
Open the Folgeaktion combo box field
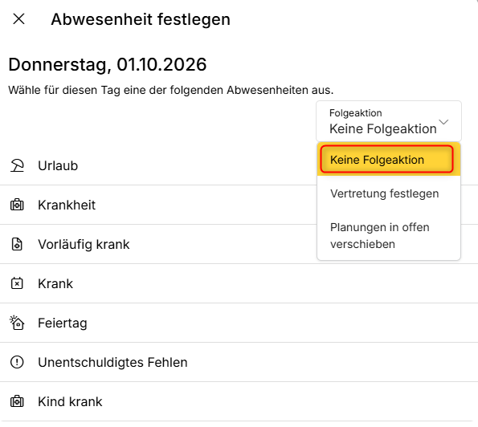(389, 121)
